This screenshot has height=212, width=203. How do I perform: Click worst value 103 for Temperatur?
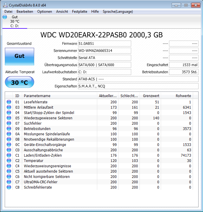[135, 160]
